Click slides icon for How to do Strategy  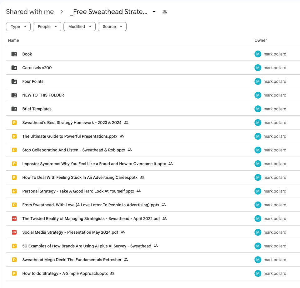coord(14,274)
